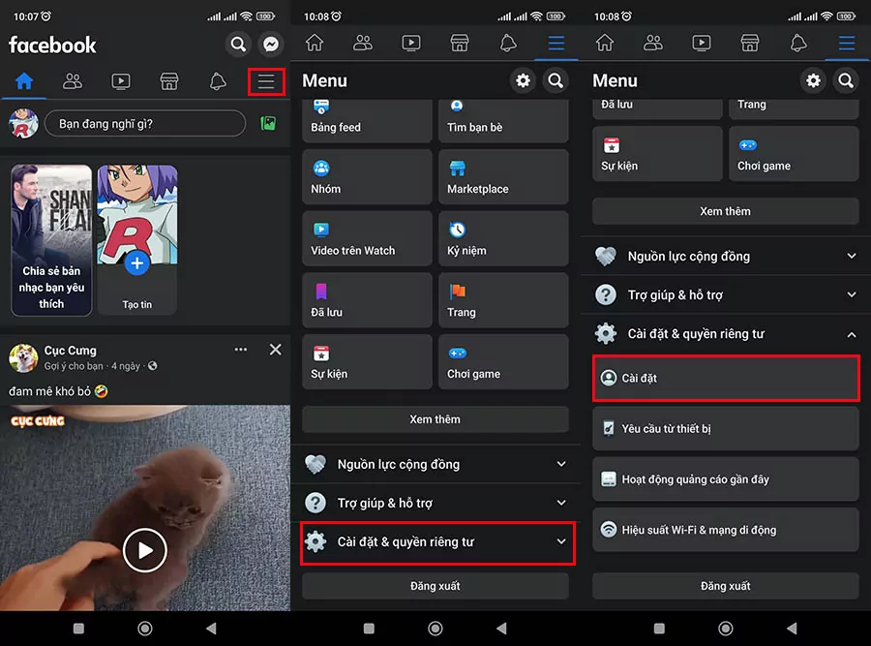
Task: Tap 'Đăng xuất' in the middle screen
Action: pos(435,586)
